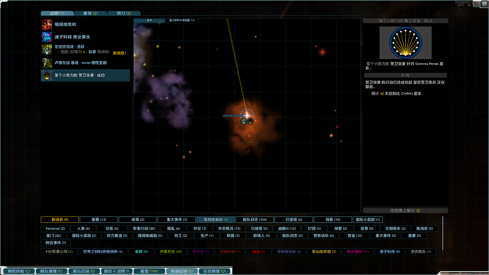Select the 附近事件 (7) tag

tap(56, 243)
